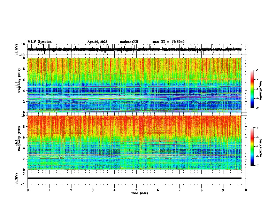Click time axis tick label "8"
This screenshot has width=276, height=213.
pos(201,190)
